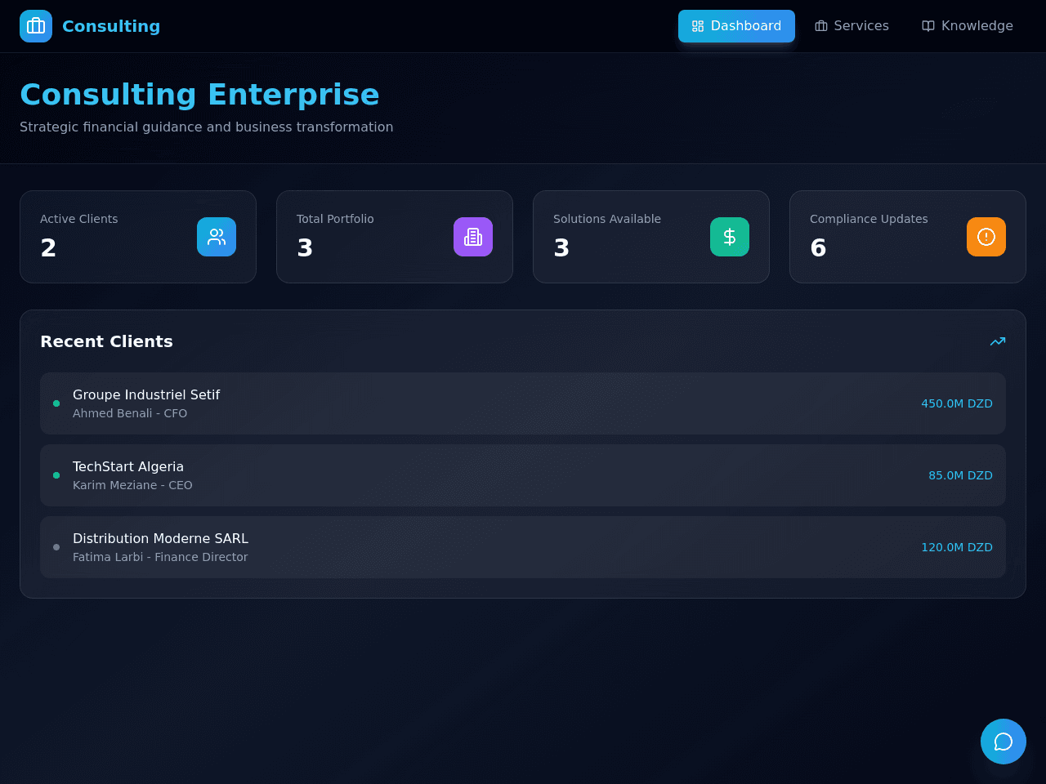Click the trending arrow icon in Recent Clients
Viewport: 1046px width, 784px height.
[998, 341]
